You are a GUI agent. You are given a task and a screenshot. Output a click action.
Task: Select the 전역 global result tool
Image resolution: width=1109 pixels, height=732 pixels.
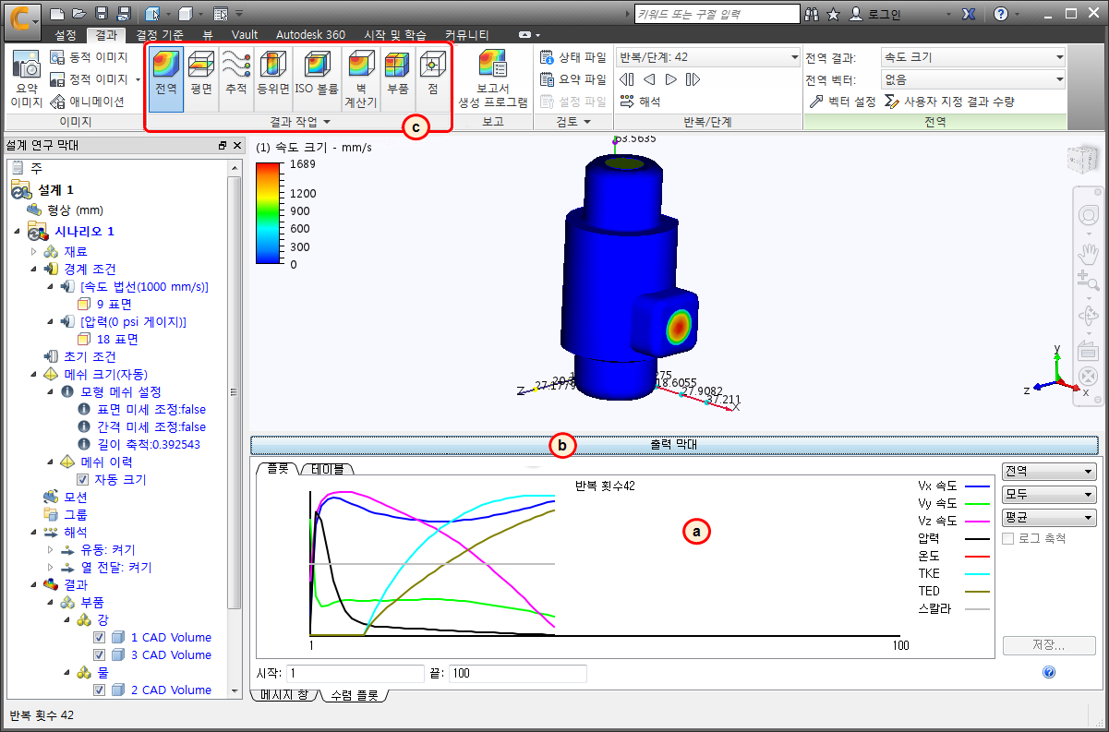pyautogui.click(x=166, y=78)
